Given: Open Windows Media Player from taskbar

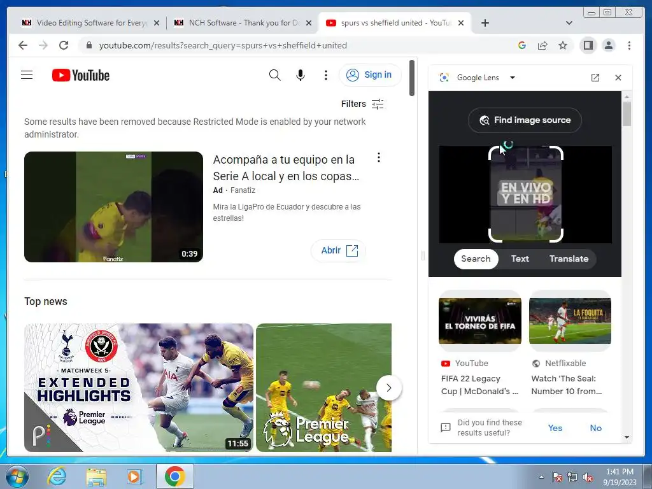Looking at the screenshot, I should [134, 476].
